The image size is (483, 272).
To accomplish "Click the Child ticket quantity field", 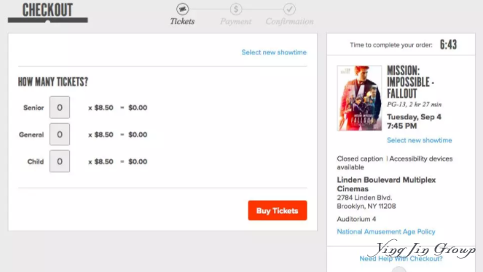I will (x=60, y=161).
